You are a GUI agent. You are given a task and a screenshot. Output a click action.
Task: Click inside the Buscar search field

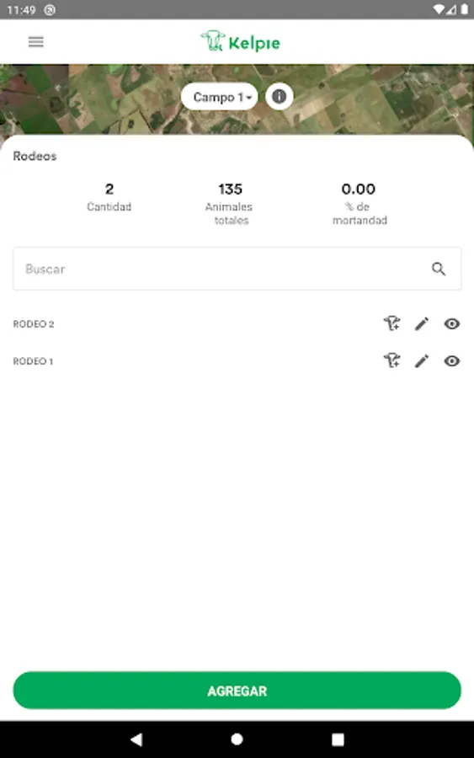237,269
